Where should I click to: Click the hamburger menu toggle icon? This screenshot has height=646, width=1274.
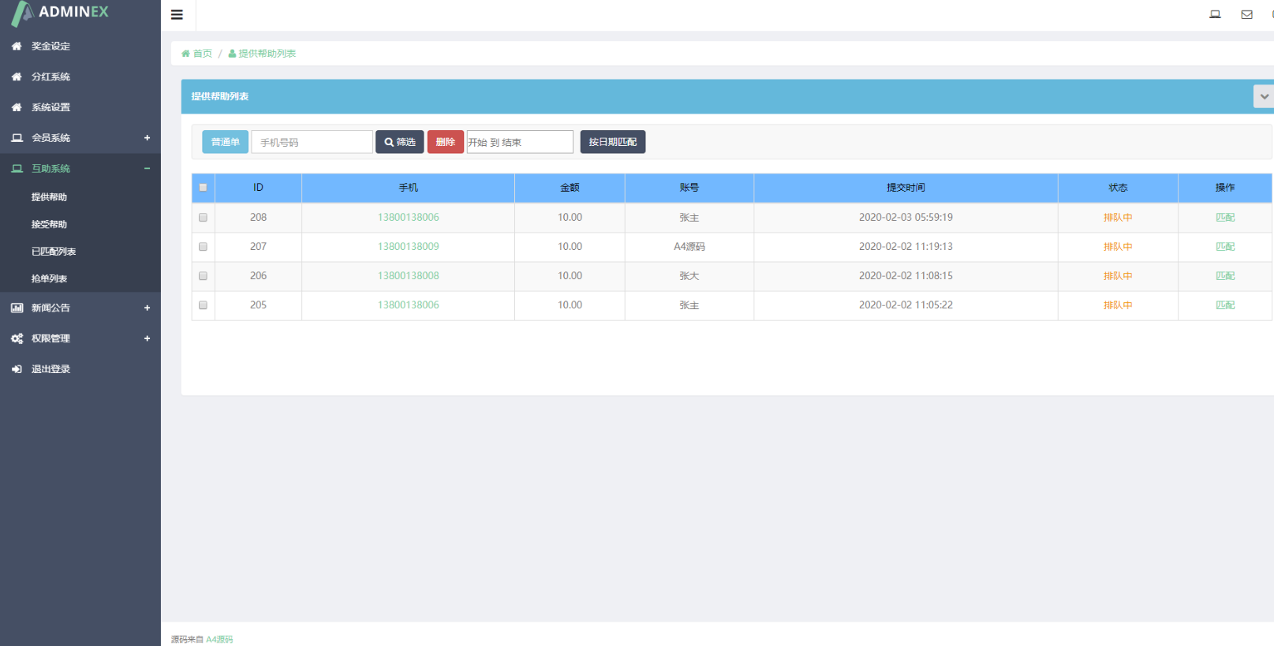177,15
